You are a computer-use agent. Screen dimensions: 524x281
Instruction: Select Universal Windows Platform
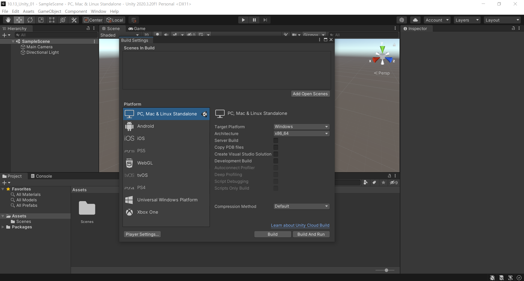click(x=166, y=200)
